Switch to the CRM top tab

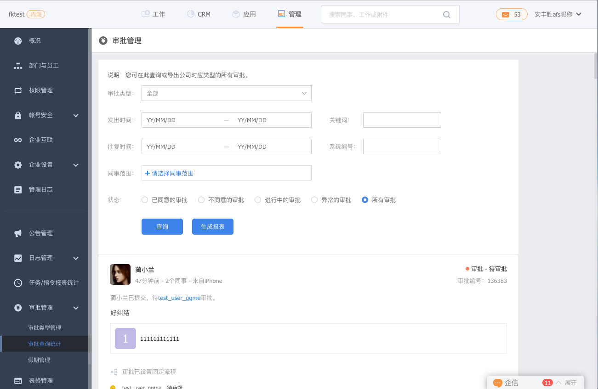[199, 14]
